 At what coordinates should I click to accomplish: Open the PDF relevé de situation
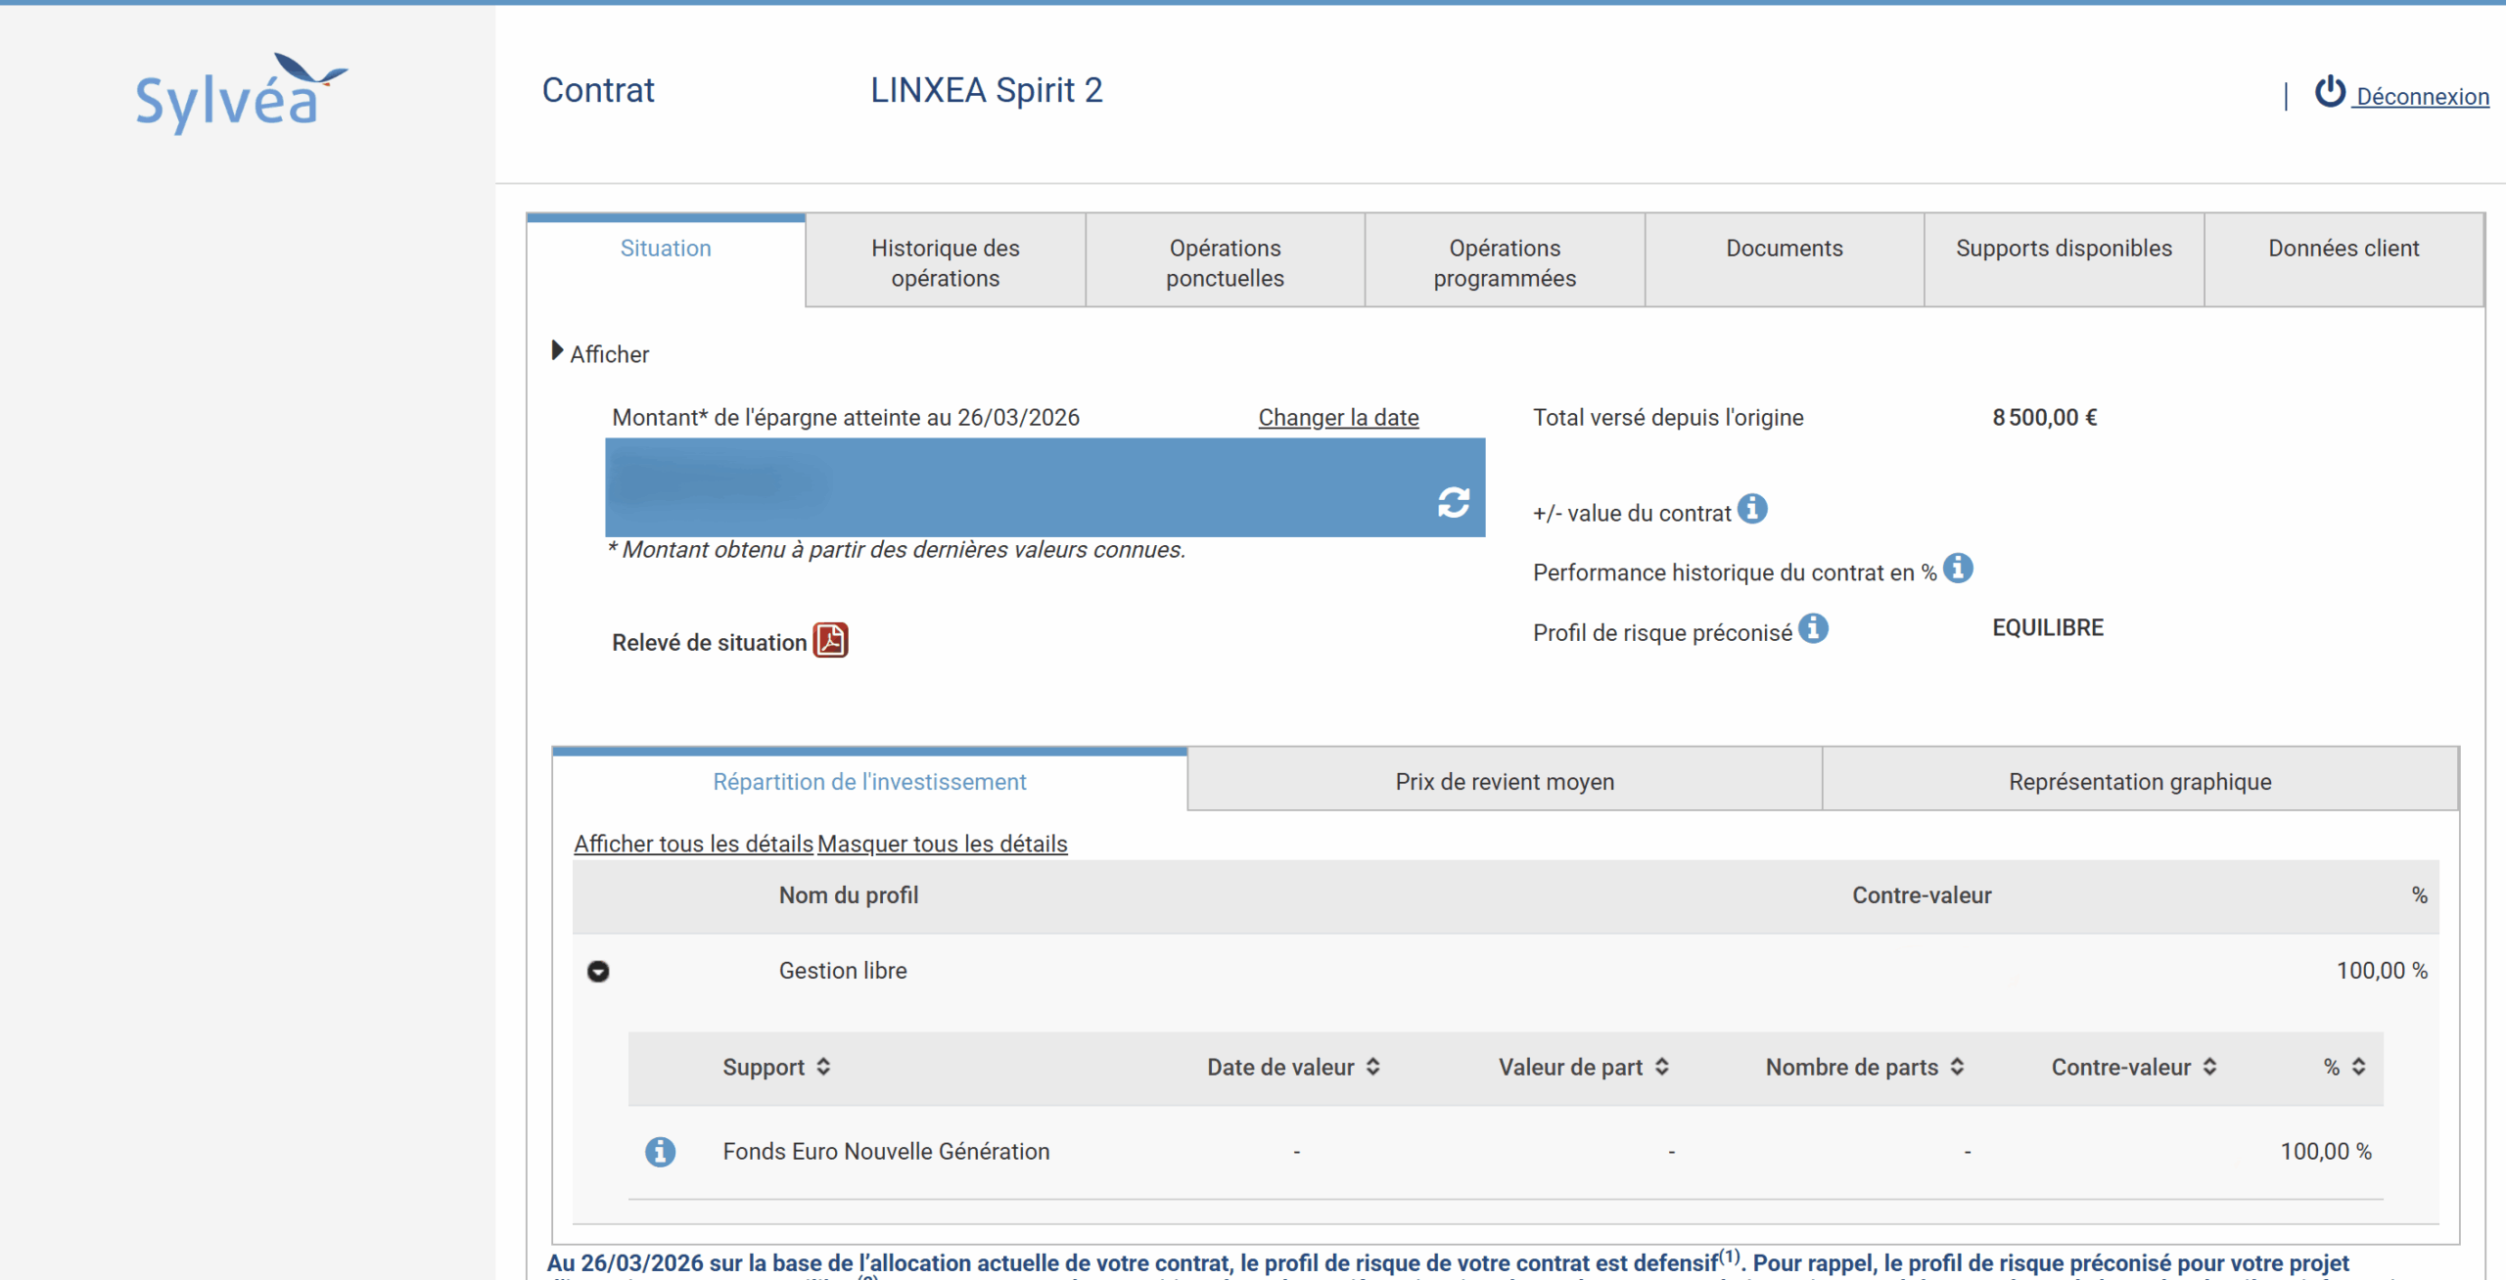pyautogui.click(x=830, y=641)
